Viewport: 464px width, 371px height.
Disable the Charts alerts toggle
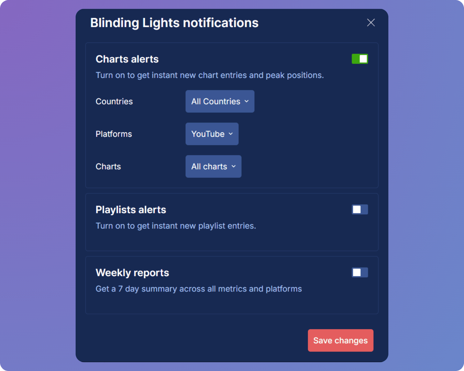click(360, 59)
